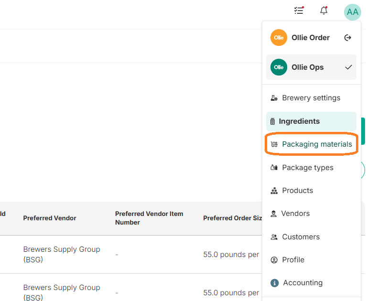Open Customers page
Viewport: 366px width, 301px height.
click(x=312, y=237)
